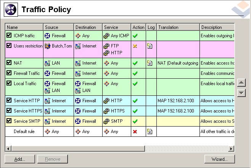Disable the NAT rule checkbox
251x168 pixels.
pyautogui.click(x=9, y=63)
